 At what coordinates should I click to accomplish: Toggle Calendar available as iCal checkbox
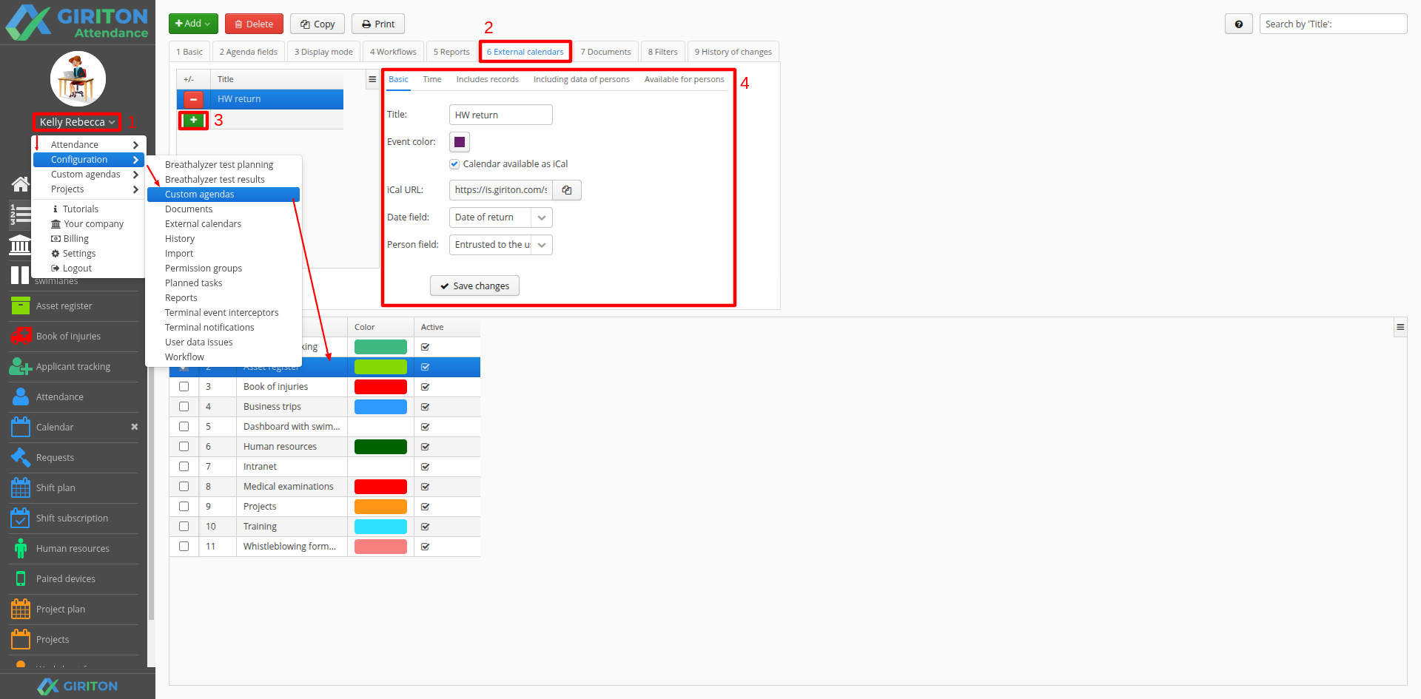click(x=454, y=164)
